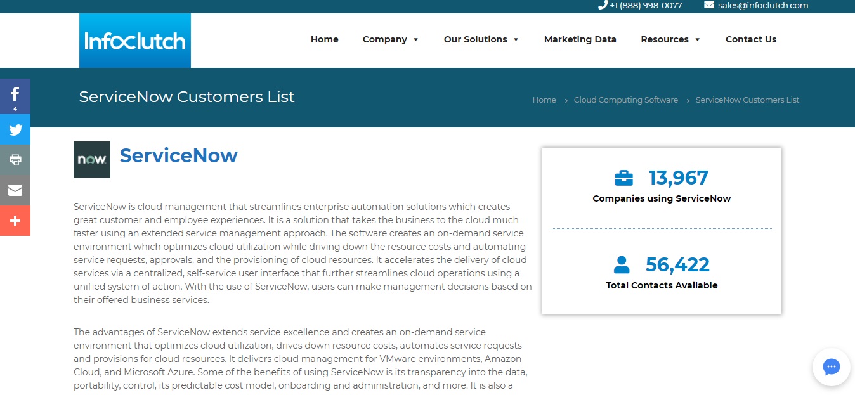Click Cloud Computing Software breadcrumb

(x=625, y=100)
